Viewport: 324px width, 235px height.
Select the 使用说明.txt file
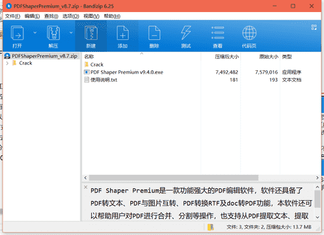(x=104, y=80)
